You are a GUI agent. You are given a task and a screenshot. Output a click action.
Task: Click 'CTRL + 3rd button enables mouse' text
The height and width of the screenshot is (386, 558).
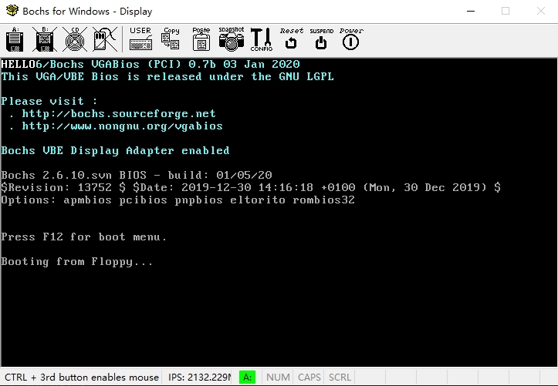[x=82, y=377]
